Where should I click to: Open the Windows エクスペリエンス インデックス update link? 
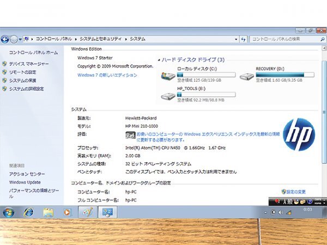(208, 137)
